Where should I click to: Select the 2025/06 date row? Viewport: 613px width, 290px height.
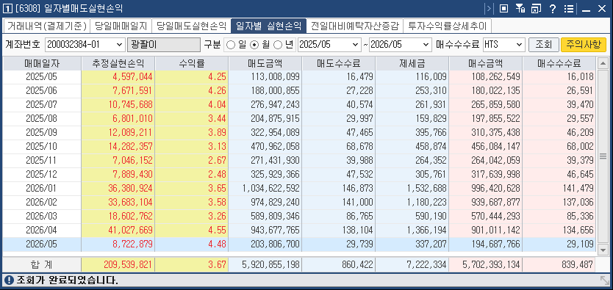tap(42, 90)
